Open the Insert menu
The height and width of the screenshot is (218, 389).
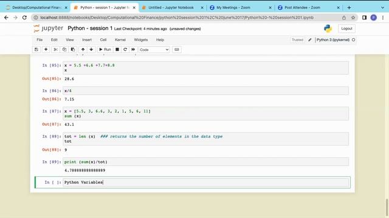[x=87, y=40]
